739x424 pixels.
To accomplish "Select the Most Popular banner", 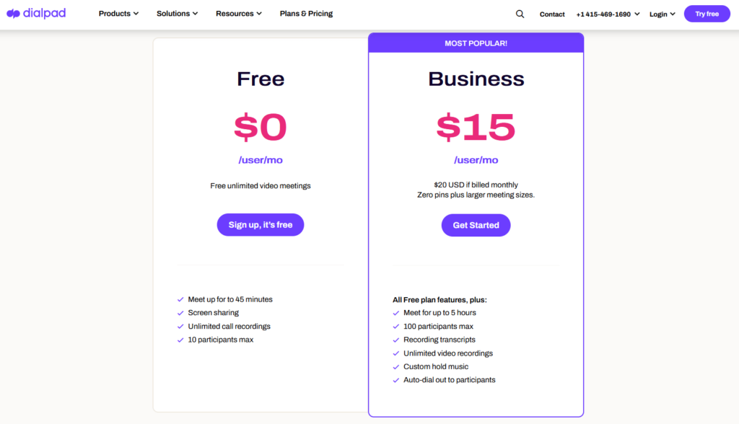I will [476, 43].
